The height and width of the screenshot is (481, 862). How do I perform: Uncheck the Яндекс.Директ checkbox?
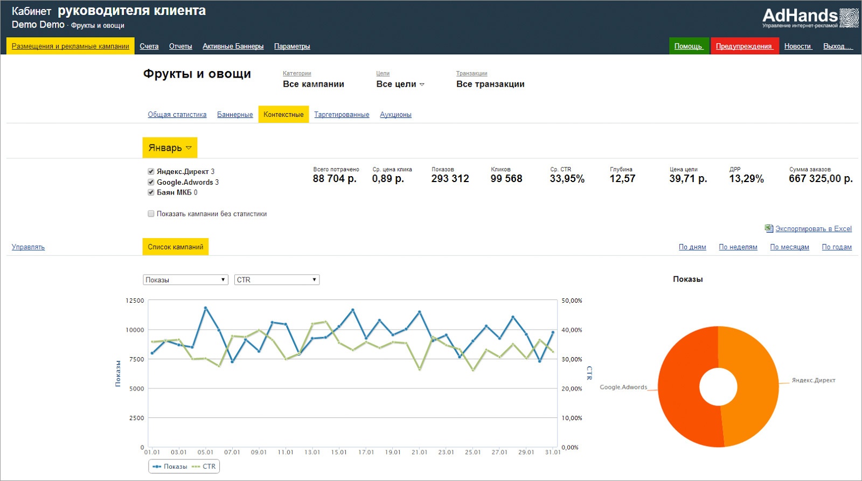pos(151,171)
